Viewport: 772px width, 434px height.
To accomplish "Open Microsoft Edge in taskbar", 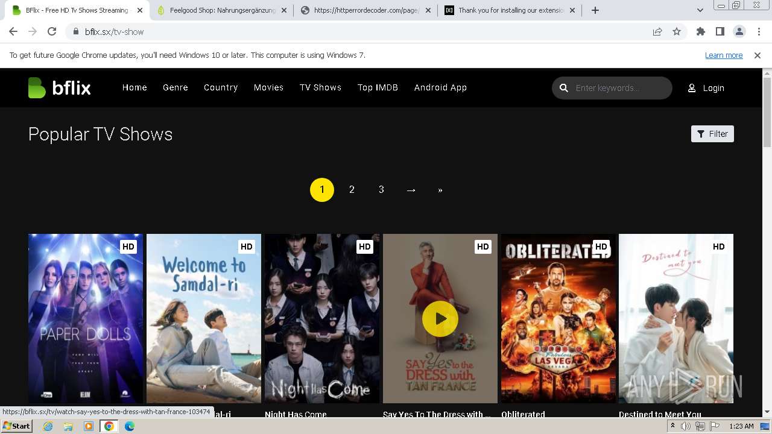I will click(130, 426).
